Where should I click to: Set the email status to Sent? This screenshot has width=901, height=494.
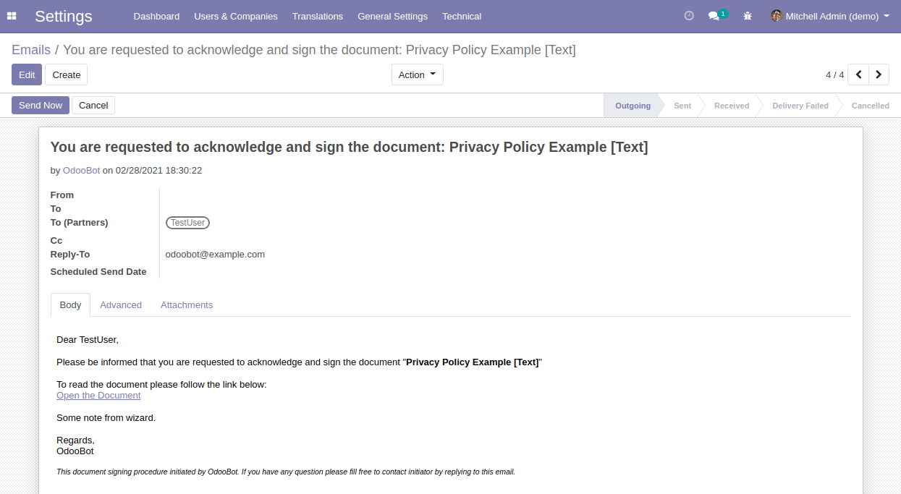click(681, 105)
